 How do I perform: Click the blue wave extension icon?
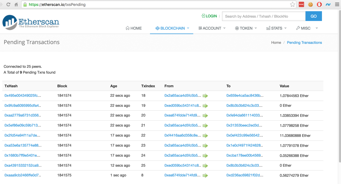click(328, 4)
